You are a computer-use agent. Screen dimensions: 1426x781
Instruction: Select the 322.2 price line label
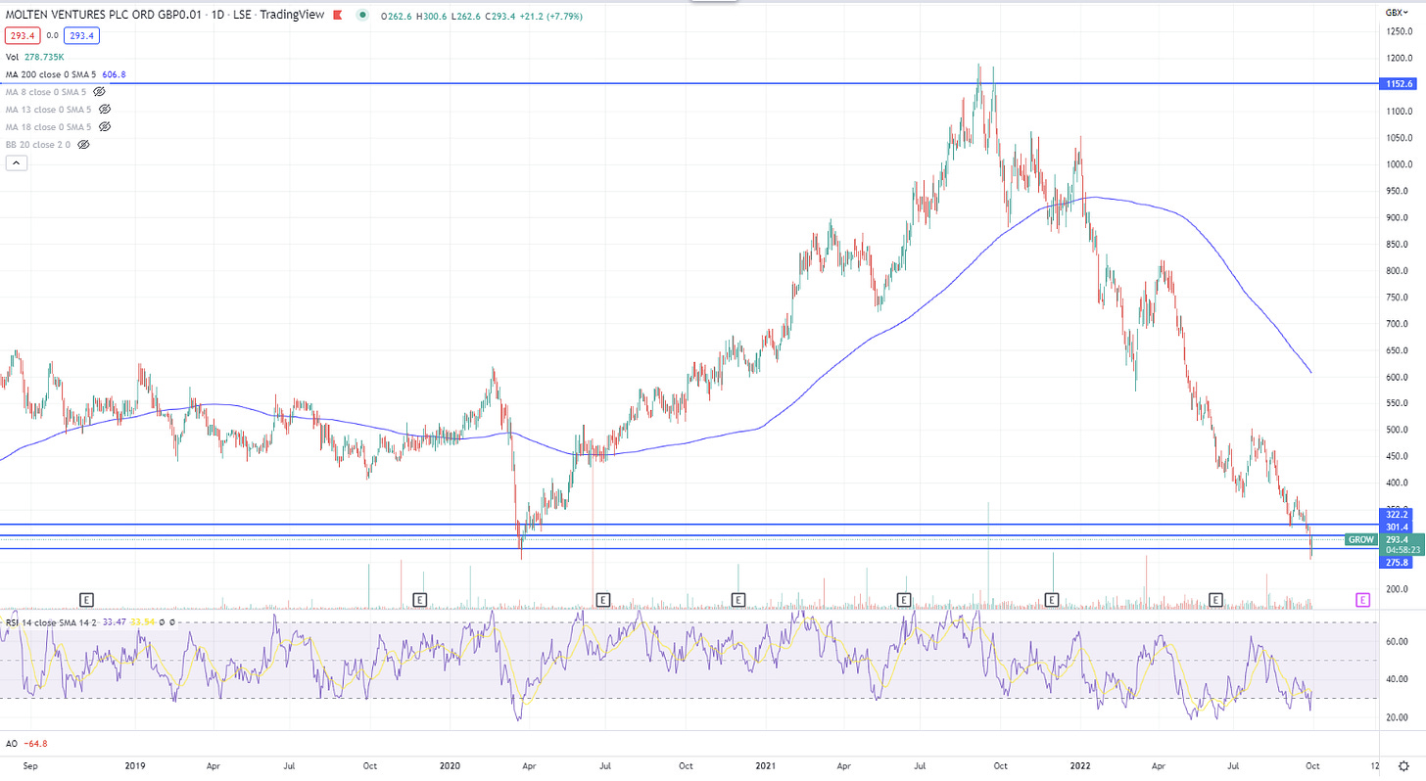pos(1396,514)
